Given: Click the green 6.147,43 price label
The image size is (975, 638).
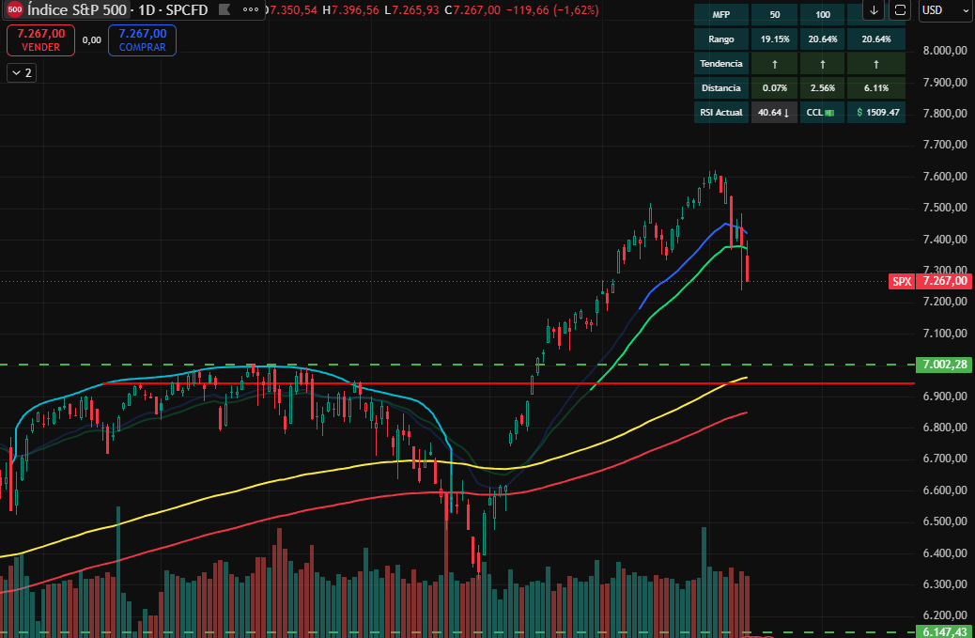Looking at the screenshot, I should [x=944, y=631].
